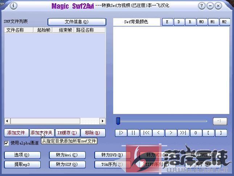Click the frame number field showing -1
234x176 pixels.
pos(220,121)
